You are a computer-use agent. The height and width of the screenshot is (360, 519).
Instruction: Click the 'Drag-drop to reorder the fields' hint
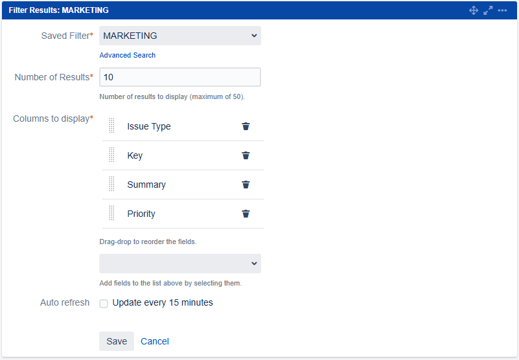pos(148,242)
